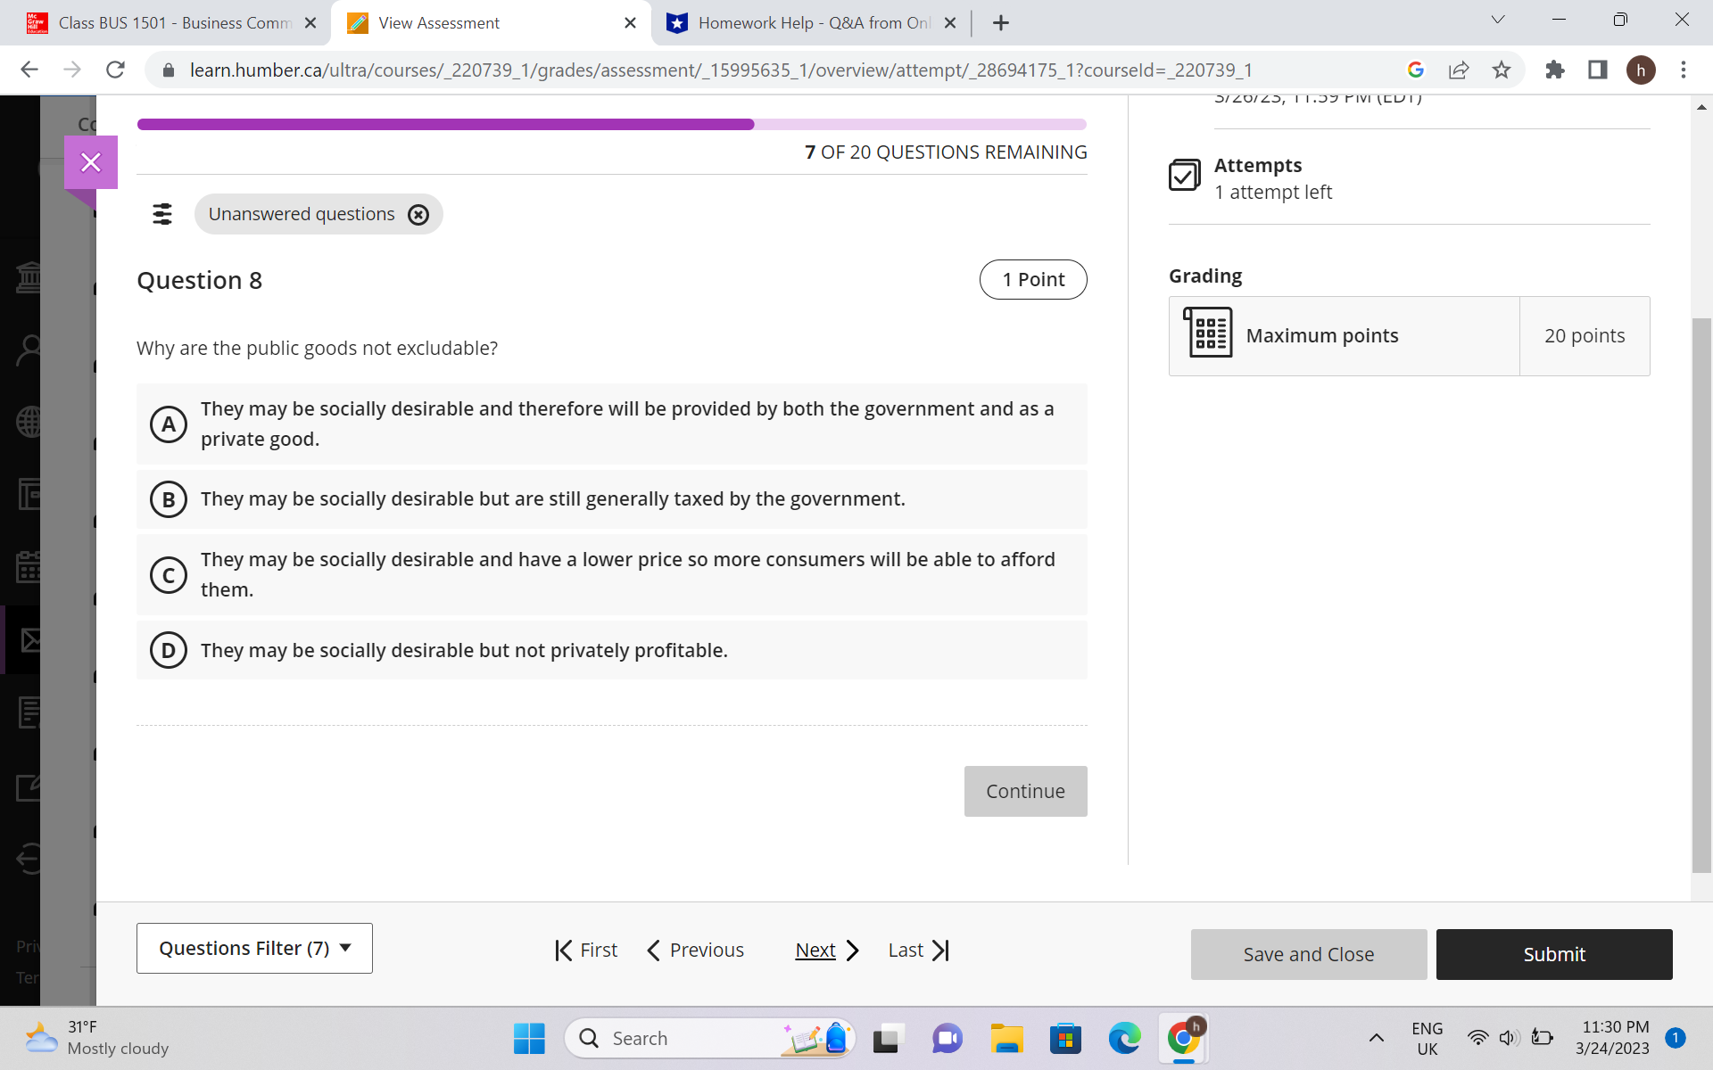
Task: Click the share page icon in address bar
Action: [1459, 70]
